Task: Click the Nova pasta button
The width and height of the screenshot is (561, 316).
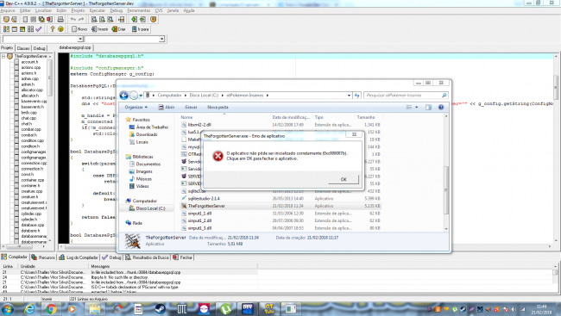Action: pos(217,107)
